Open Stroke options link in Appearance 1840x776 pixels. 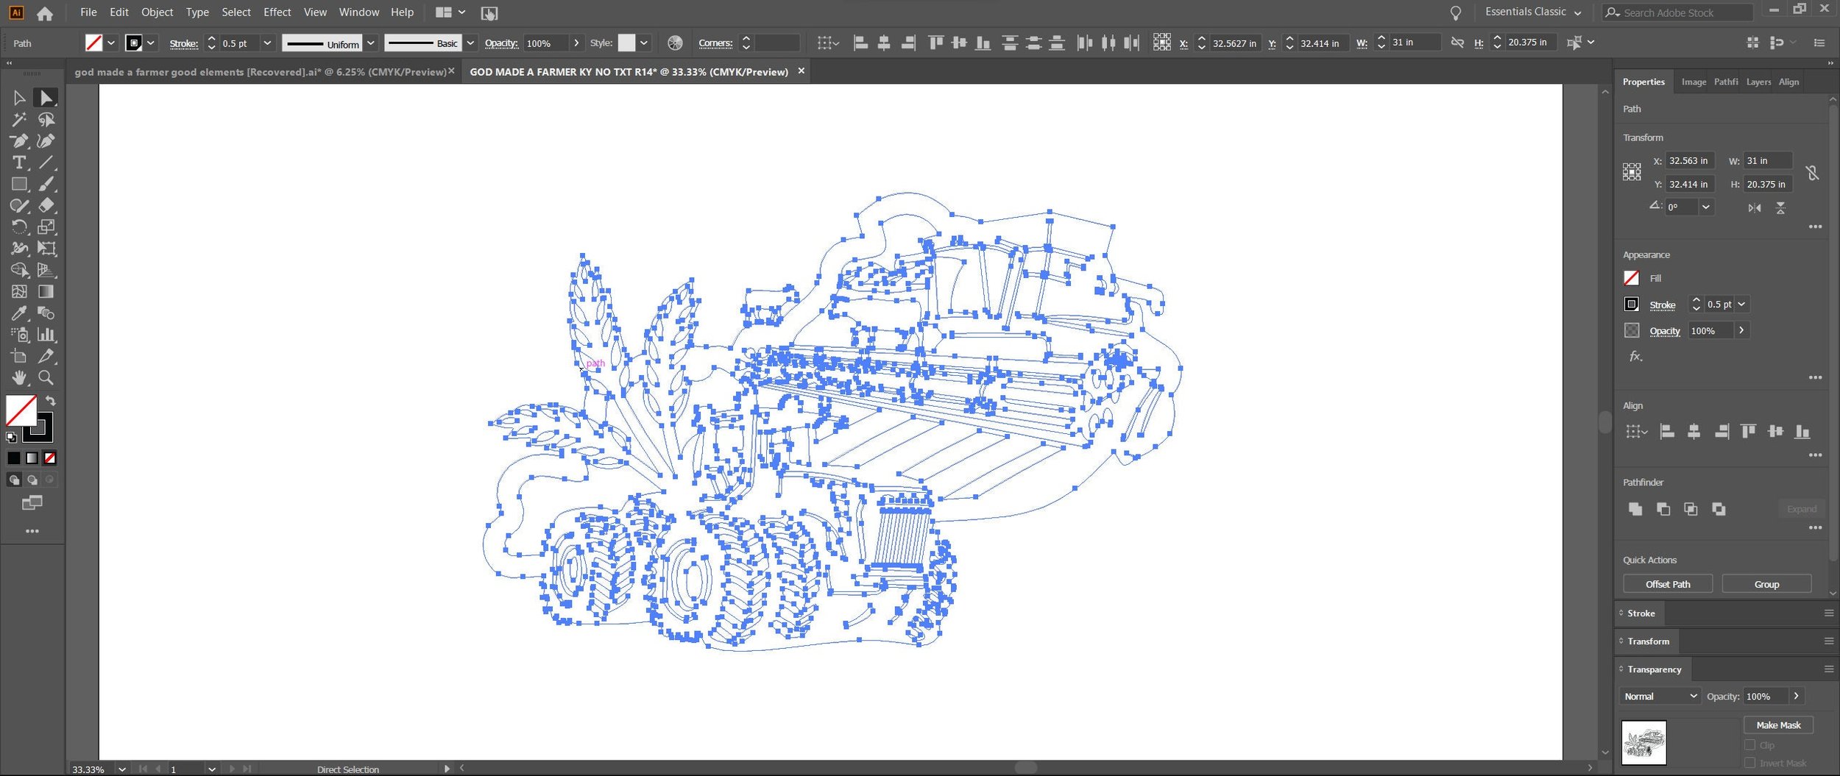click(x=1662, y=305)
